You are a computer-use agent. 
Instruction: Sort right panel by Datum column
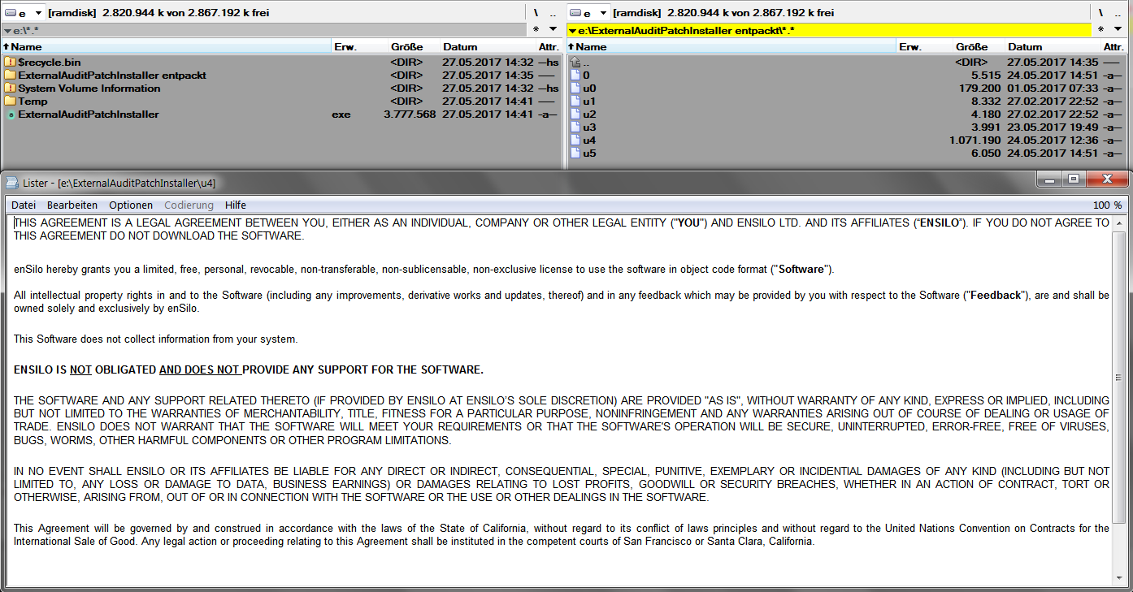pos(1053,47)
